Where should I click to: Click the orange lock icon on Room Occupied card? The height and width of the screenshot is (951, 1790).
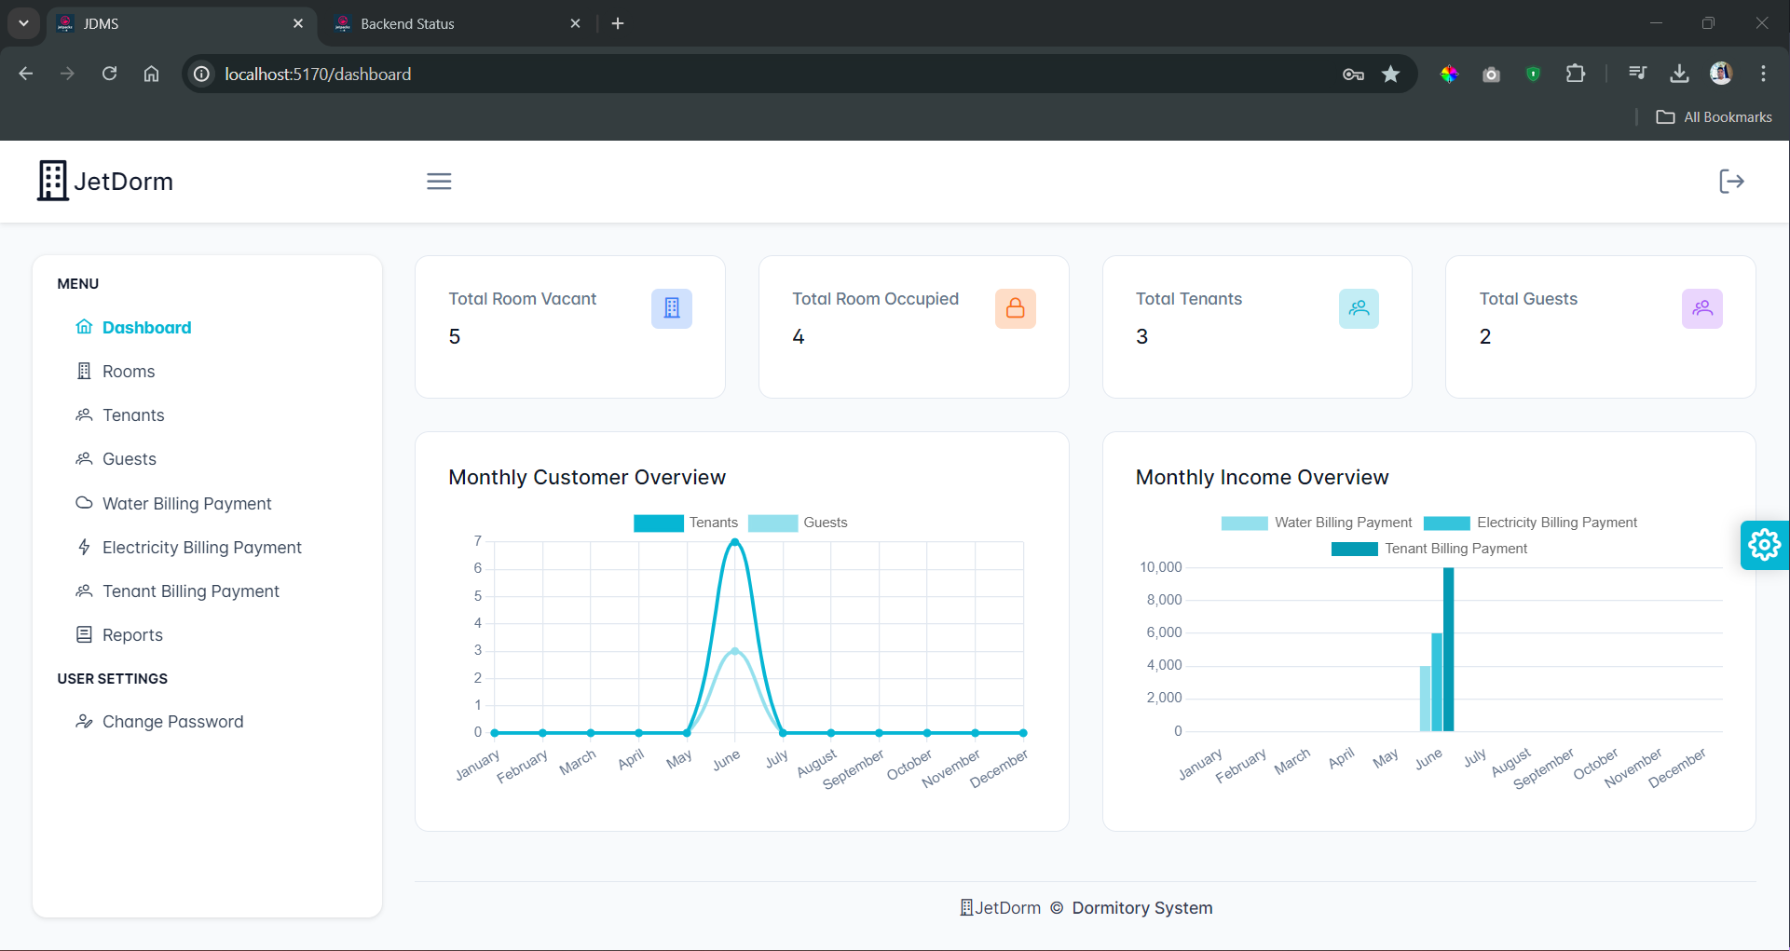[x=1016, y=308]
